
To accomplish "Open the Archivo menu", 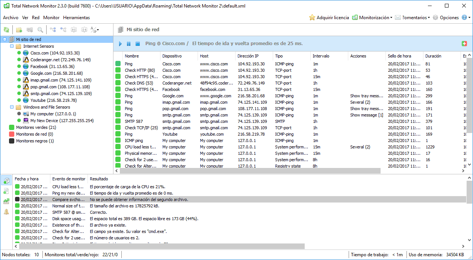I will pyautogui.click(x=11, y=18).
